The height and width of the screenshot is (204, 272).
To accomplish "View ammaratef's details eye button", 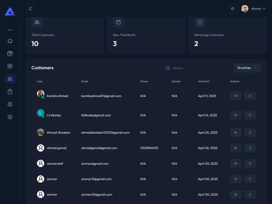I will coord(236,163).
